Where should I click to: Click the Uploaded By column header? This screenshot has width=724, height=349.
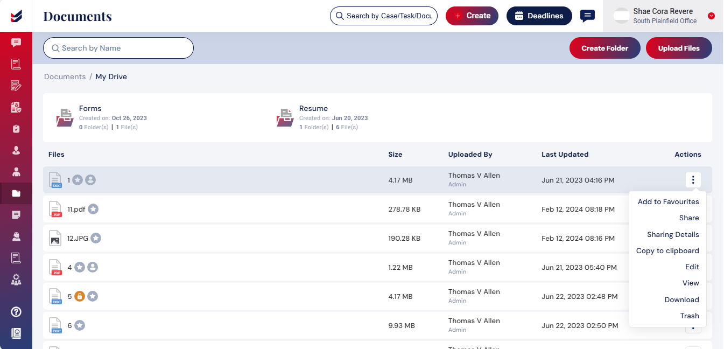tap(470, 155)
